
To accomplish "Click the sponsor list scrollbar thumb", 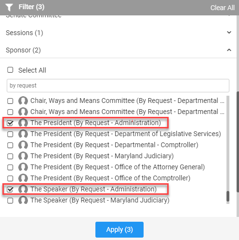I will tap(228, 196).
